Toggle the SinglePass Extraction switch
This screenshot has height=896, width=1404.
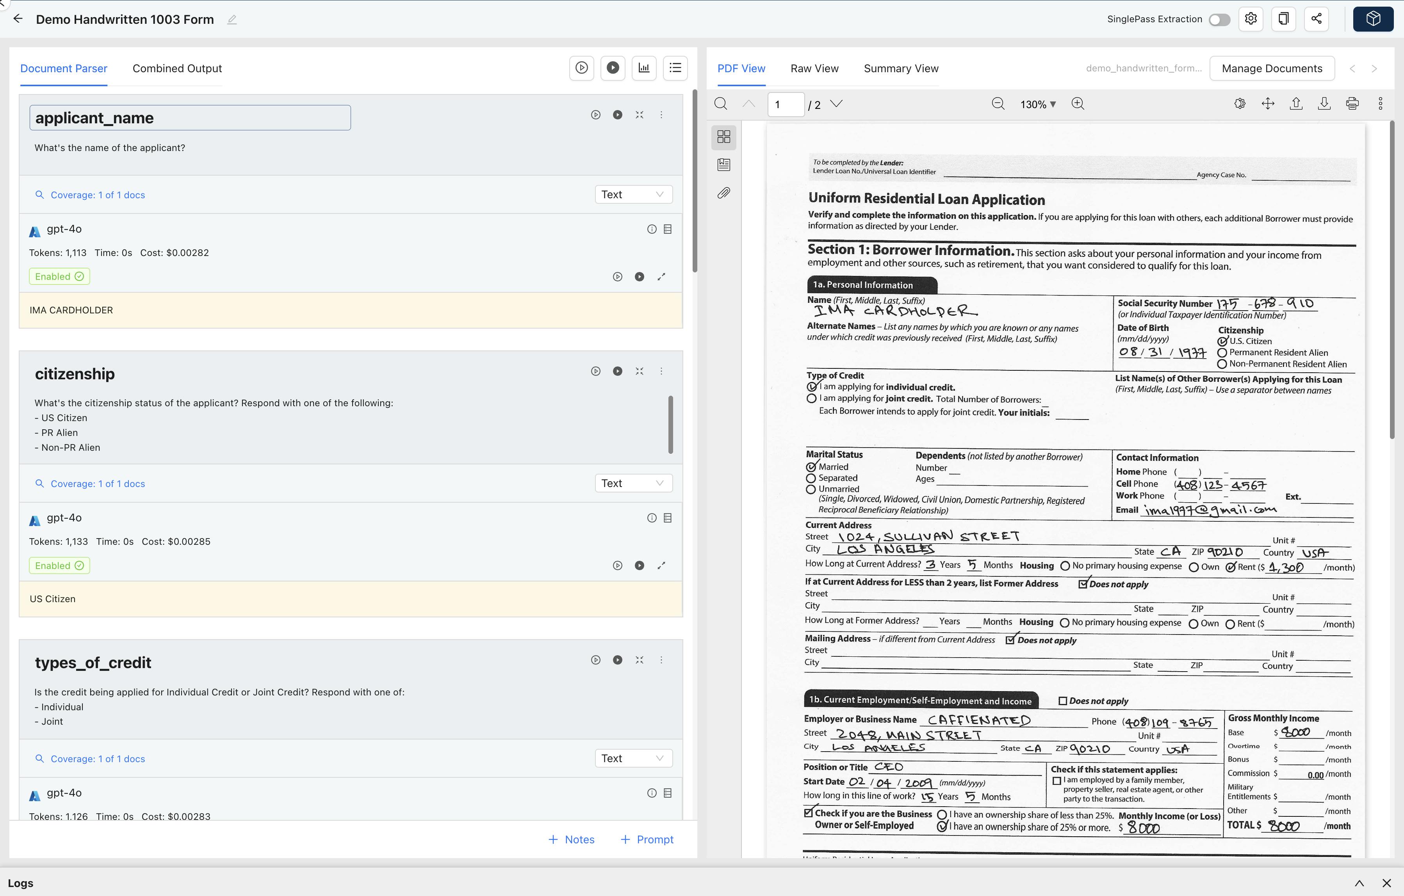tap(1219, 20)
